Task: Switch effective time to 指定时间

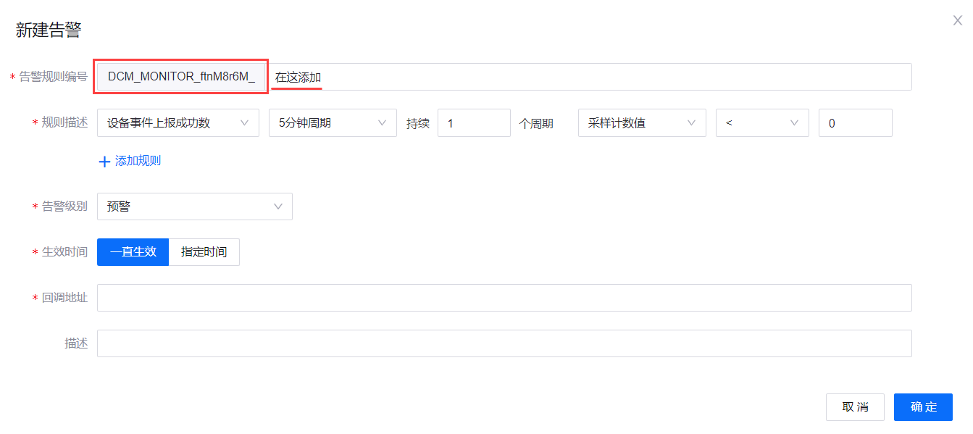Action: tap(204, 252)
